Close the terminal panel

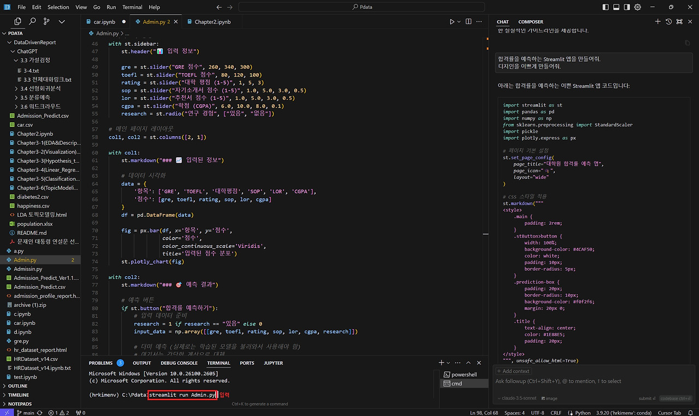pyautogui.click(x=479, y=362)
